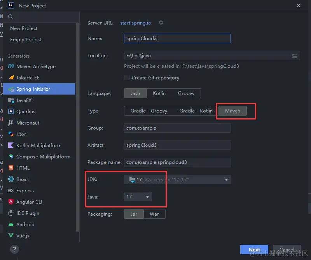
Task: Click the Group input field
Action: tap(177, 128)
